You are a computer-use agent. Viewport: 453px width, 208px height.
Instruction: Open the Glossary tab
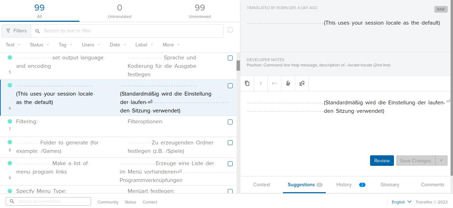coord(390,184)
